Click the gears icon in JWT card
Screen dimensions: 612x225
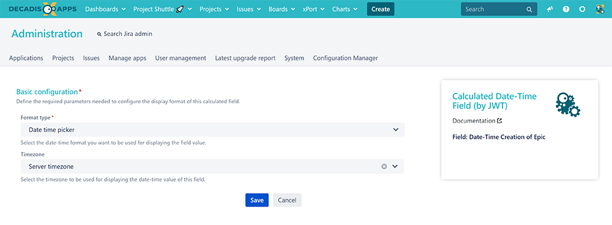pos(568,105)
